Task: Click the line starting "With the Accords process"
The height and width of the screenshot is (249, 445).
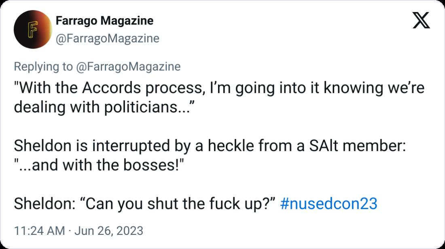Action: click(x=219, y=88)
